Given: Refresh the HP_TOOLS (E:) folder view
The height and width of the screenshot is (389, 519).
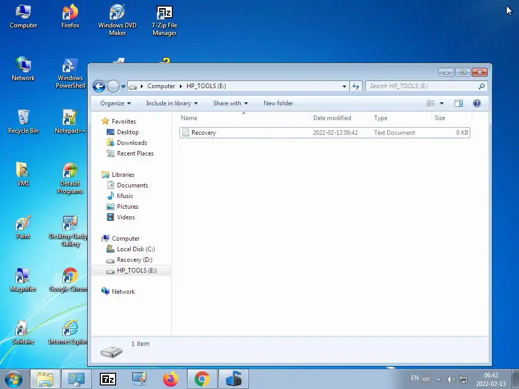Looking at the screenshot, I should (355, 86).
